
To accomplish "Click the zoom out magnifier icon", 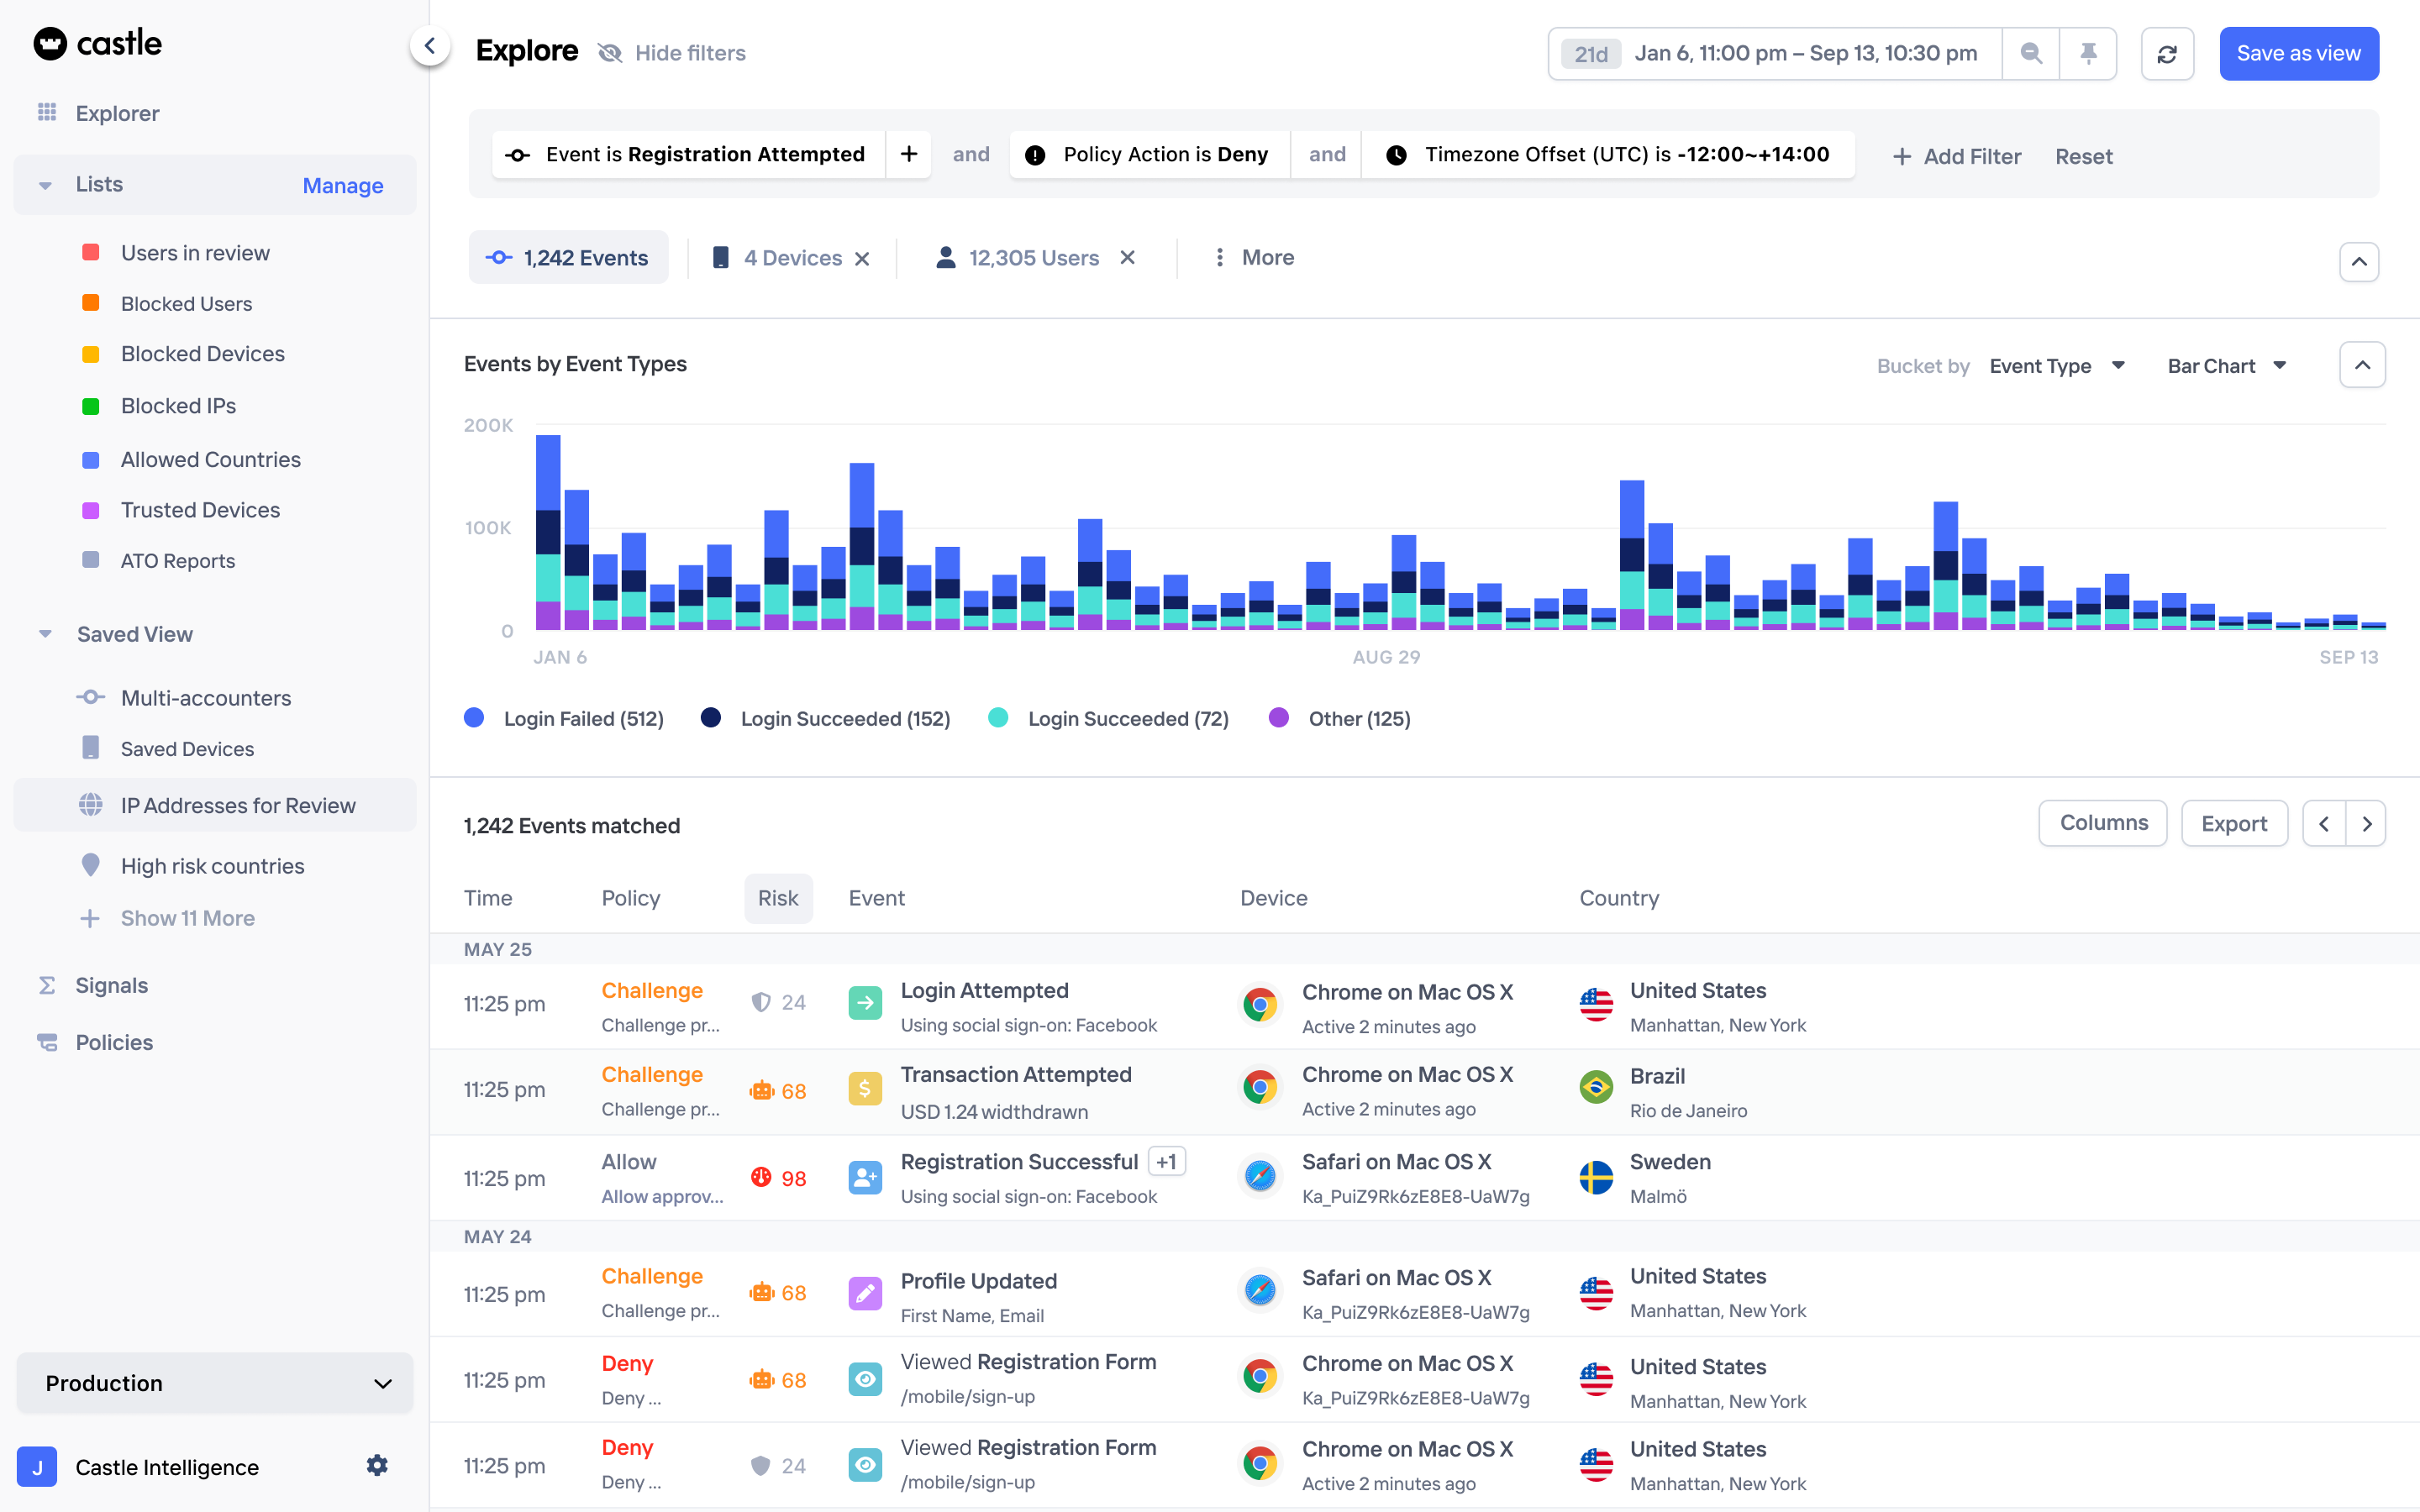I will click(x=2030, y=53).
